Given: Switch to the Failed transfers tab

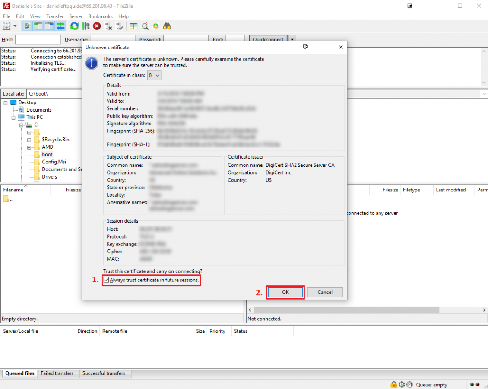Looking at the screenshot, I should tap(57, 373).
